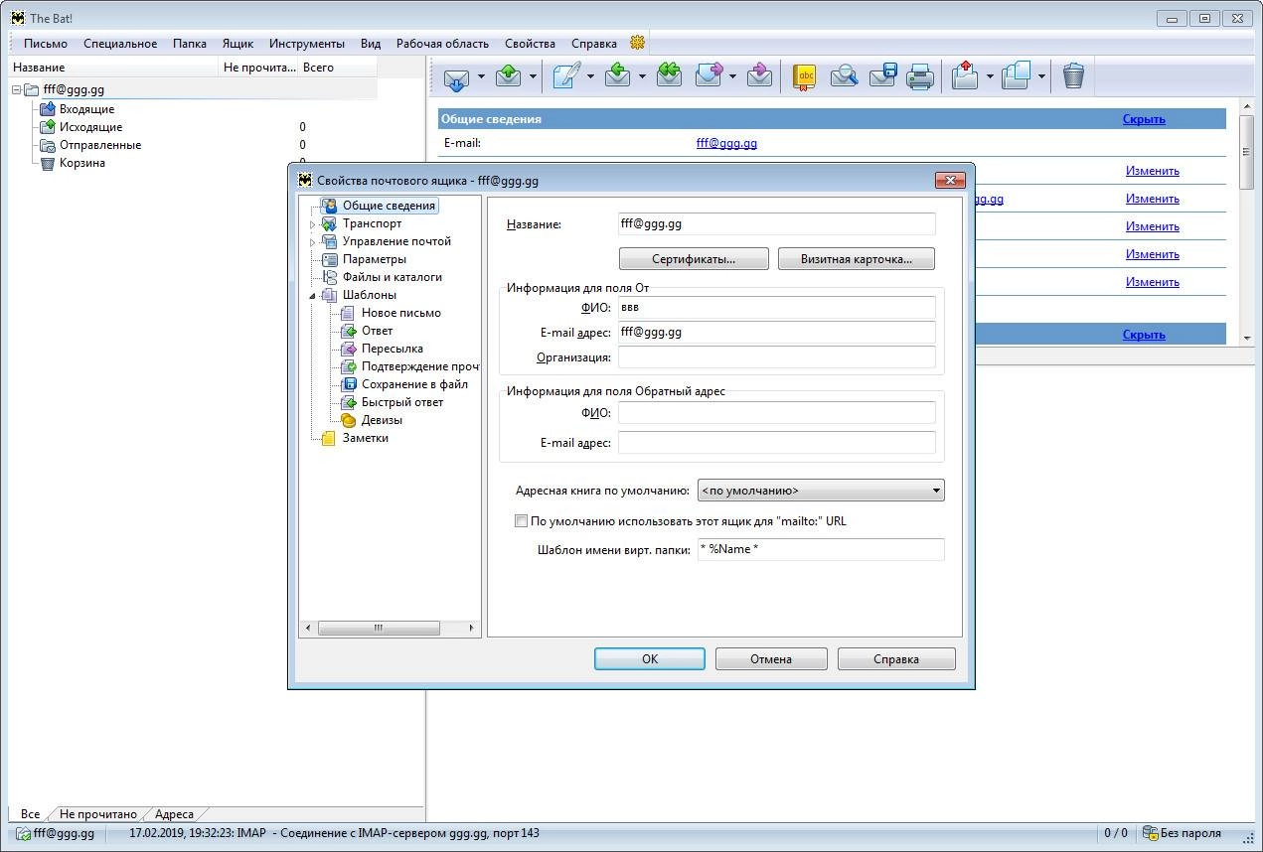Select Транспорт in the properties tree
Viewport: 1263px width, 852px height.
point(372,223)
